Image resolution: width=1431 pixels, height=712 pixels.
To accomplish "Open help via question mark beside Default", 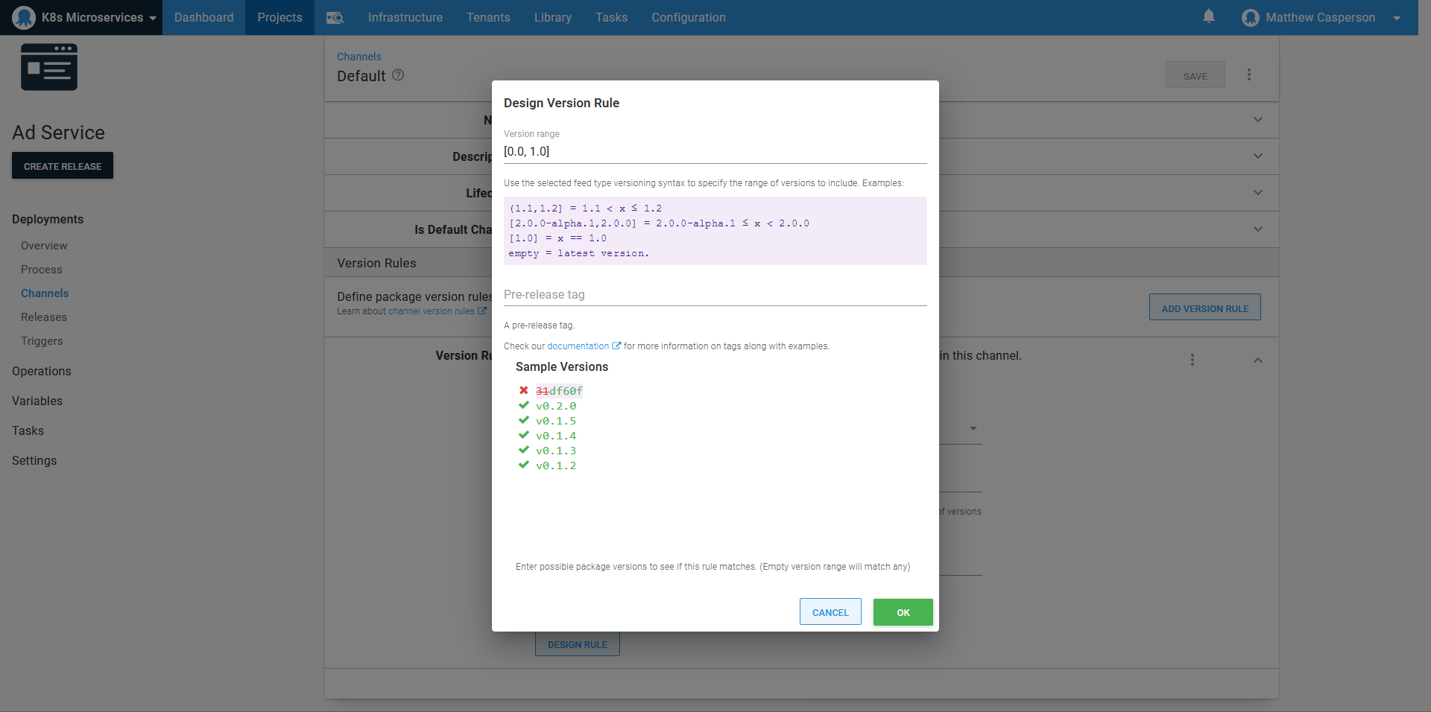I will click(398, 75).
